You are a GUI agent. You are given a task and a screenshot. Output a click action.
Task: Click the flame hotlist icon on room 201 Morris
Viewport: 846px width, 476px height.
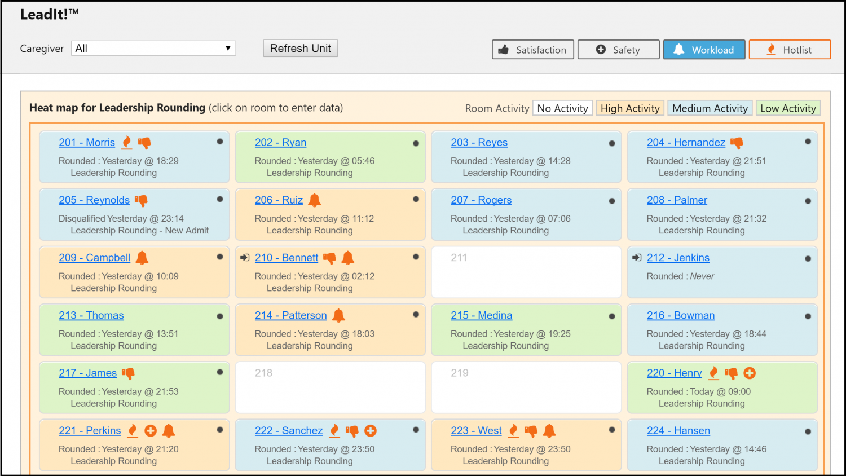(x=127, y=143)
